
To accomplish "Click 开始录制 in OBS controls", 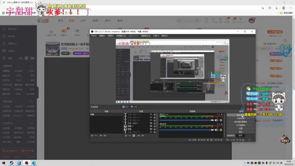I will click(241, 118).
